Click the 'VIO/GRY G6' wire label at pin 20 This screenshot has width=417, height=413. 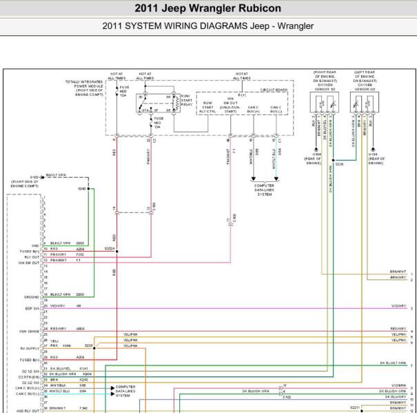(65, 306)
